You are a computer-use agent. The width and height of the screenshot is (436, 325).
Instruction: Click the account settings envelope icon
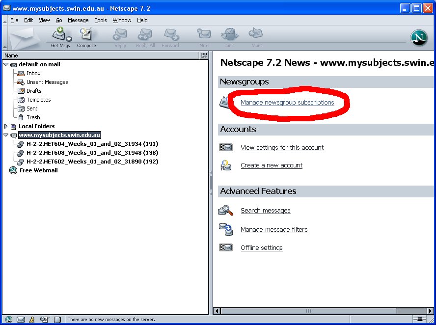click(226, 147)
